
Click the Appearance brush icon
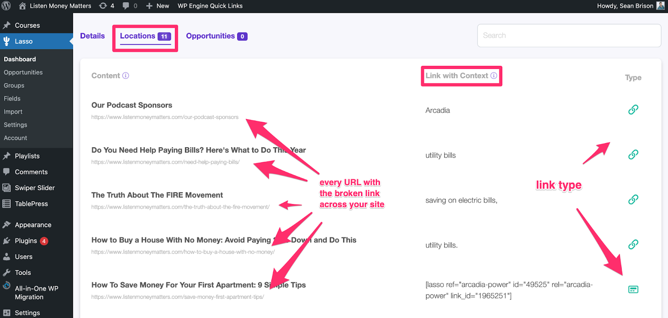(x=6, y=225)
